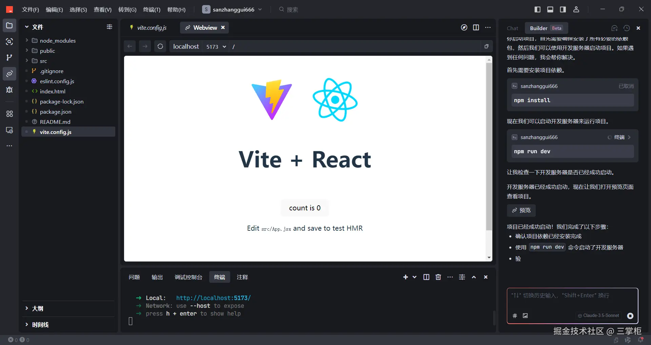This screenshot has width=651, height=345.
Task: Kill terminal with trash icon
Action: [438, 277]
